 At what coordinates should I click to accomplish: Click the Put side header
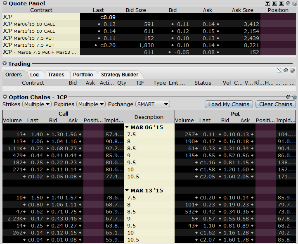pos(235,114)
